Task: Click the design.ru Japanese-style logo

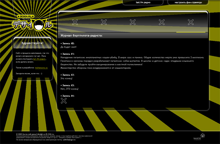Action: coord(32,23)
